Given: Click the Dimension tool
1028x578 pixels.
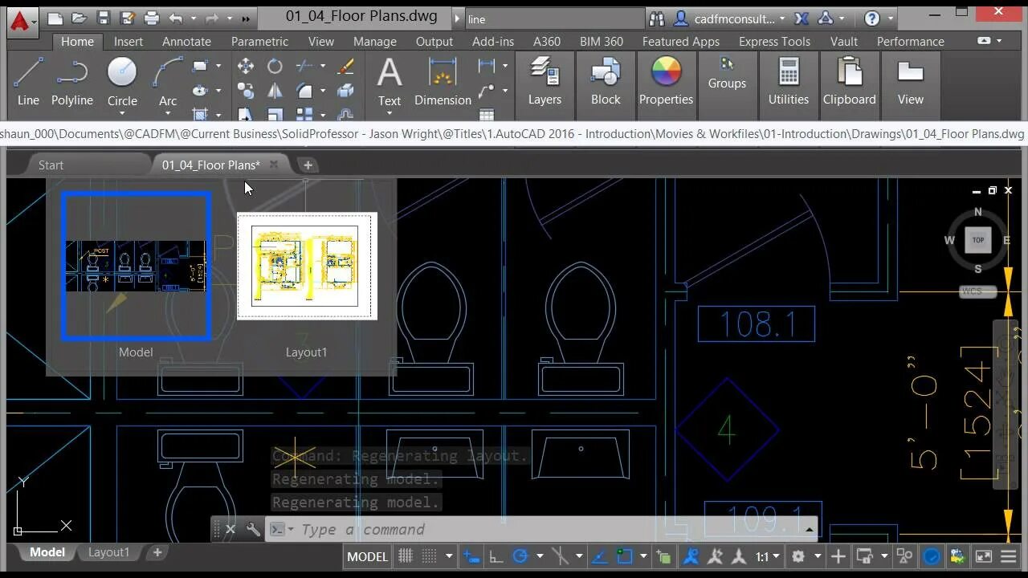Looking at the screenshot, I should tap(443, 81).
